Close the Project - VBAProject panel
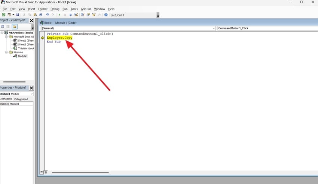Viewport: 318px width, 184px height. point(31,20)
